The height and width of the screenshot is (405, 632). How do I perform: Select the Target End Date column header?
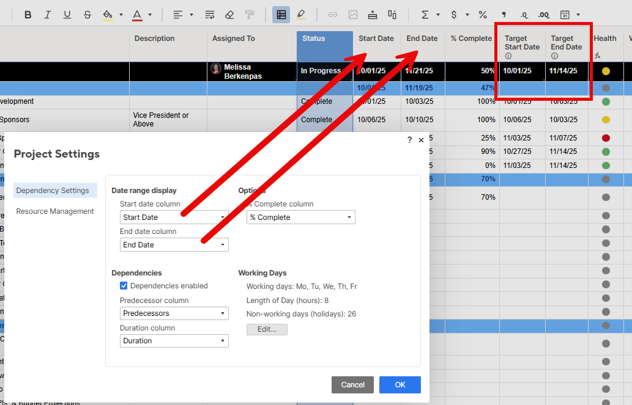(567, 46)
